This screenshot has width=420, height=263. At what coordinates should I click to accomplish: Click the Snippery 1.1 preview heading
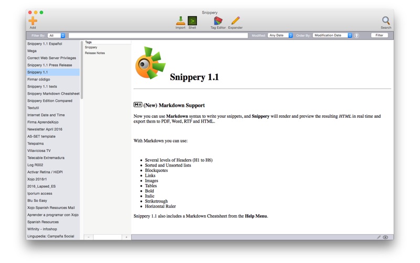(194, 77)
